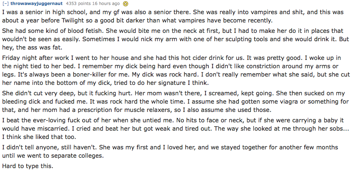Click the paragraph beginning "She had some kind"
The width and height of the screenshot is (357, 171).
click(175, 39)
